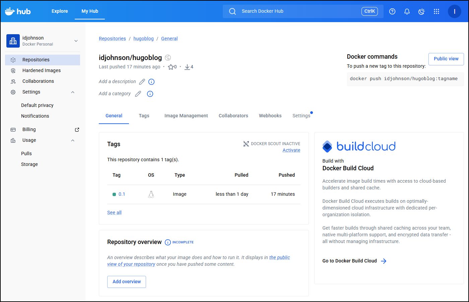This screenshot has height=302, width=469.
Task: Click the Activate Docker Scout link
Action: (x=291, y=150)
